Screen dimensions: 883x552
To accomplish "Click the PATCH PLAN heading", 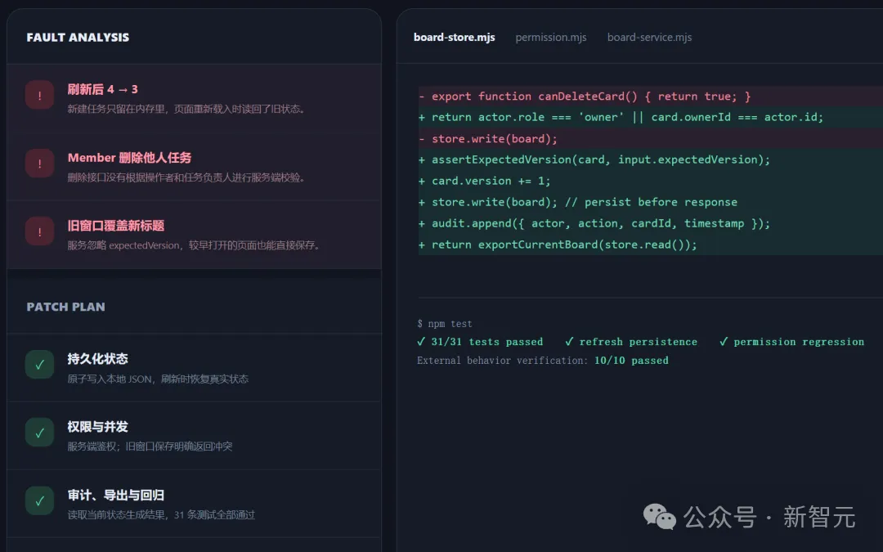I will point(66,307).
